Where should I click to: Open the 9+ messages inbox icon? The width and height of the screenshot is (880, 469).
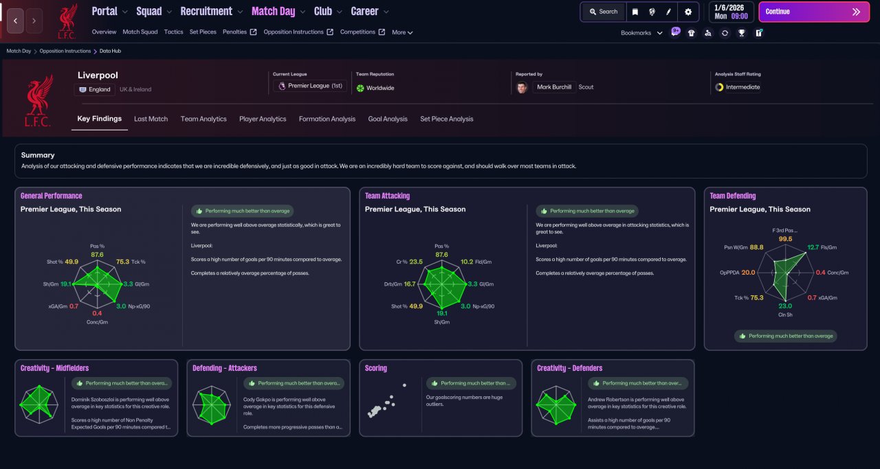(675, 32)
